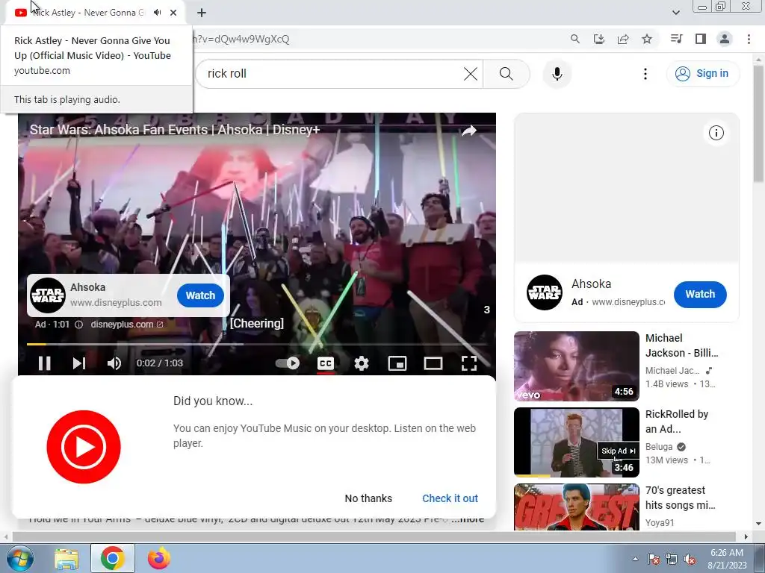Open RickRolled by an Ad... title
This screenshot has width=765, height=573.
tap(677, 422)
